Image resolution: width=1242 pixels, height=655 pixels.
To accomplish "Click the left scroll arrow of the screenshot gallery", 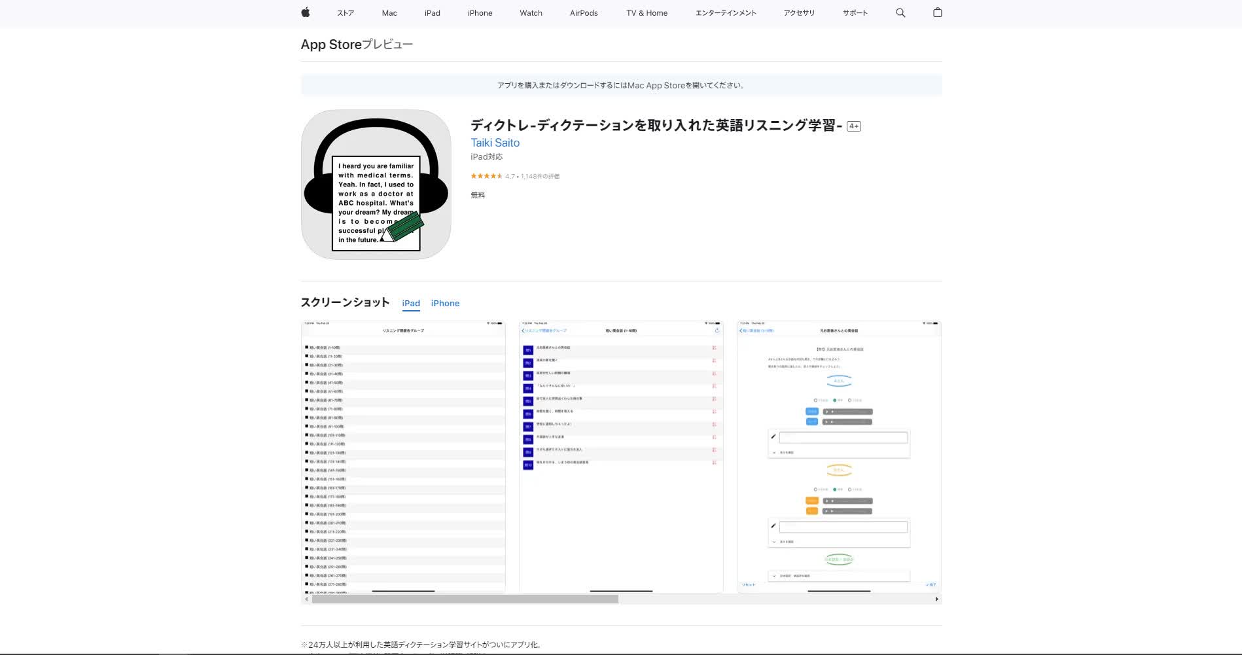I will [306, 599].
